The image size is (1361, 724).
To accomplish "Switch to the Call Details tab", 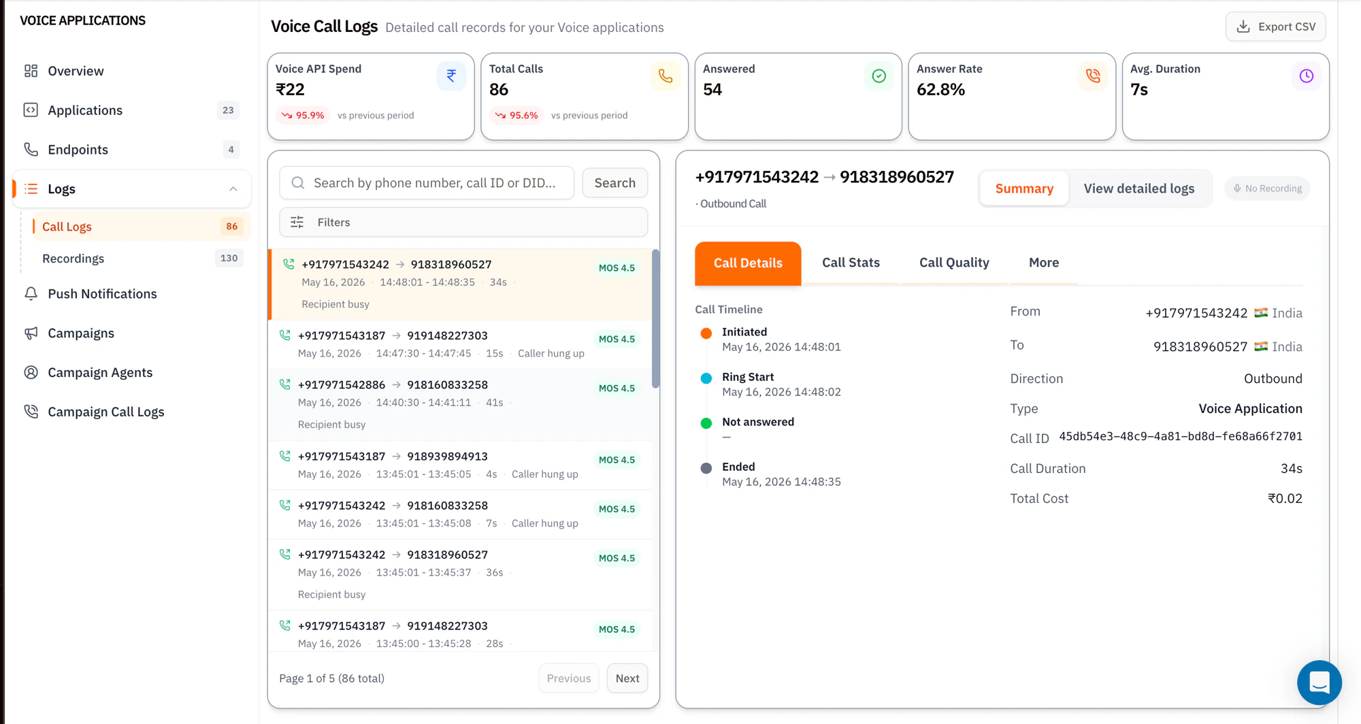I will pyautogui.click(x=748, y=263).
